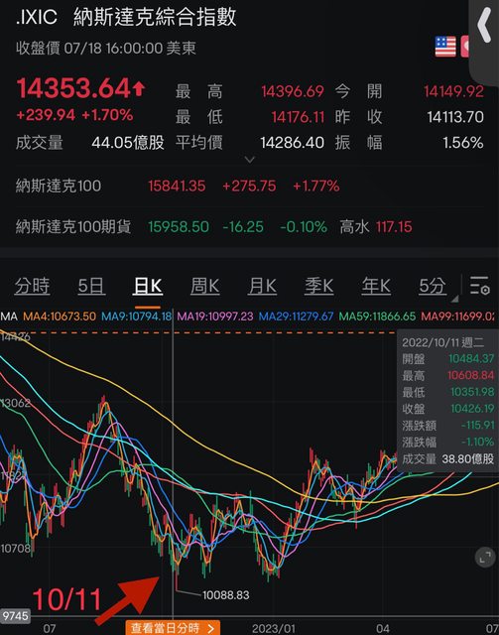Expand quote details chevron below 平均價
Viewport: 499px width, 635px height.
coord(250,160)
